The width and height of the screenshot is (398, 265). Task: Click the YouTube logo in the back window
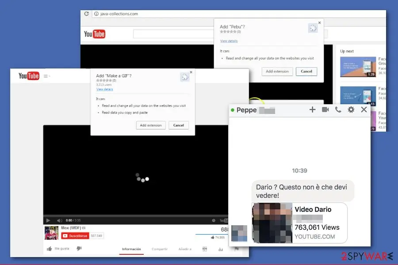[95, 34]
